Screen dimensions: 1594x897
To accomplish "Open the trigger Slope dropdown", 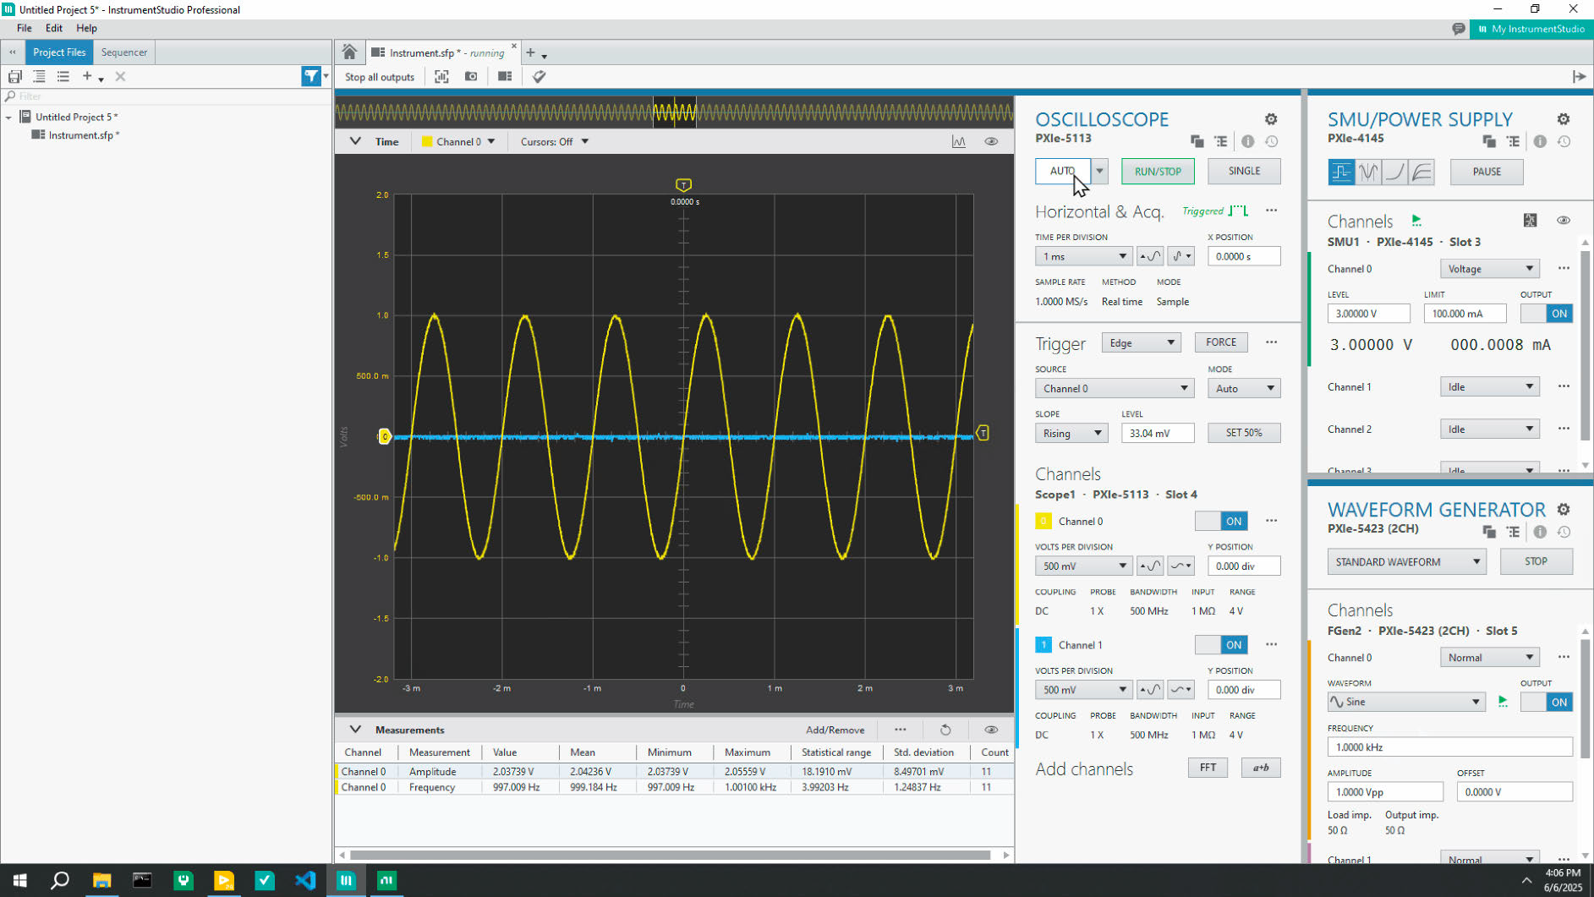I will point(1071,433).
